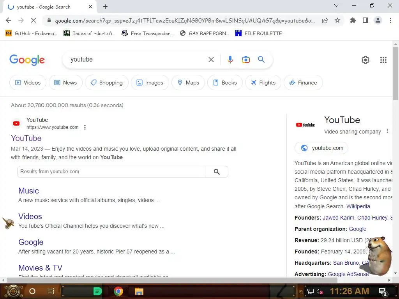Open the Extensions puzzle icon
The height and width of the screenshot is (299, 399).
[x=353, y=20]
